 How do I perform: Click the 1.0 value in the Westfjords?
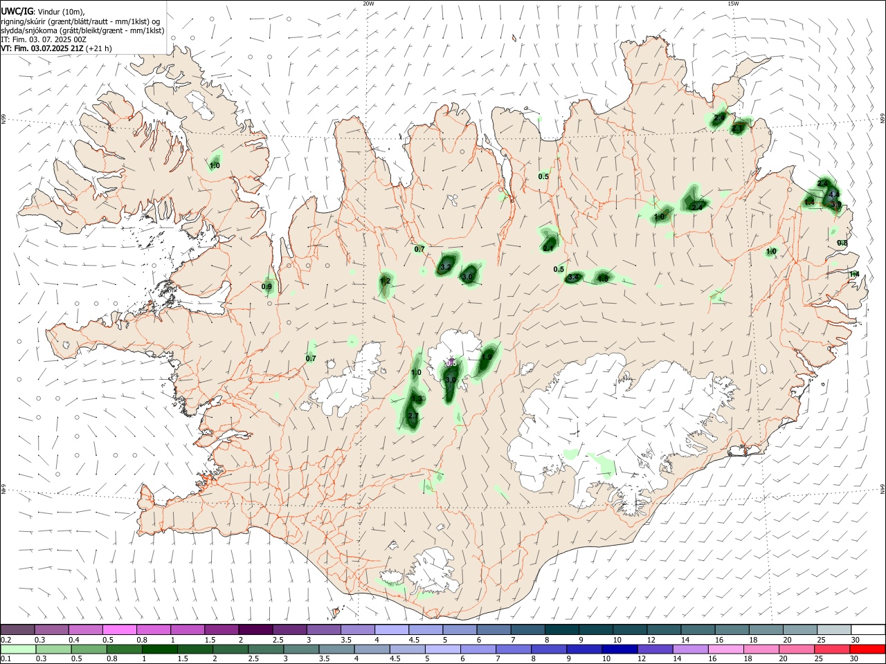(215, 166)
